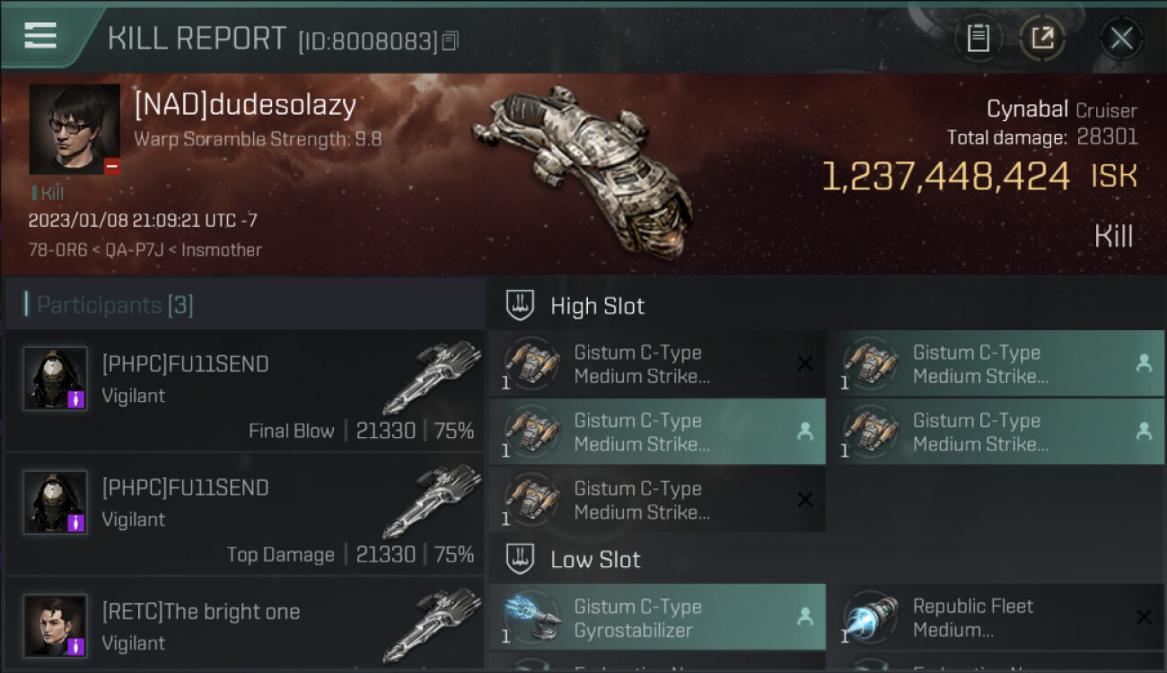The height and width of the screenshot is (673, 1167).
Task: Click High Slot section header icon
Action: [x=521, y=306]
